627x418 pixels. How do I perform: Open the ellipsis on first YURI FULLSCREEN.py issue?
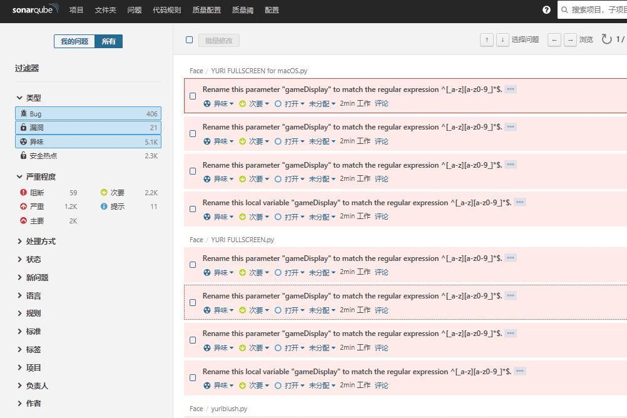[511, 258]
